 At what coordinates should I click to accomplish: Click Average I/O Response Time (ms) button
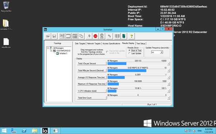pyautogui.click(x=92, y=77)
